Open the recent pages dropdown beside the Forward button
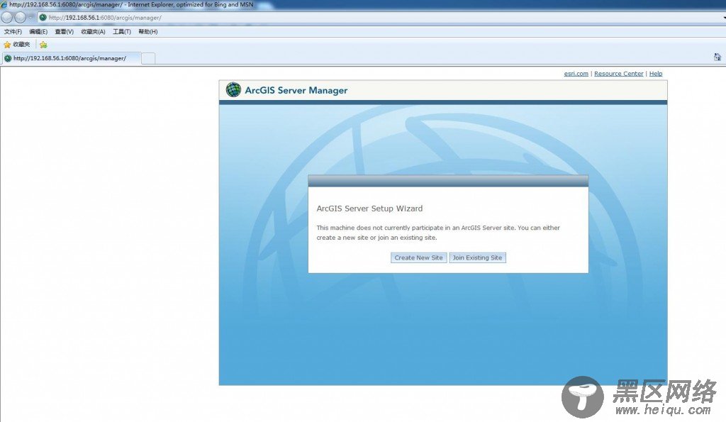Image resolution: width=726 pixels, height=422 pixels. pyautogui.click(x=31, y=18)
